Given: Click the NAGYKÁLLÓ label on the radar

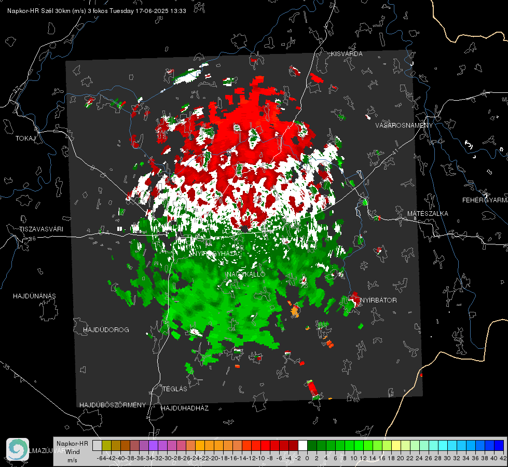Looking at the screenshot, I should pos(246,274).
